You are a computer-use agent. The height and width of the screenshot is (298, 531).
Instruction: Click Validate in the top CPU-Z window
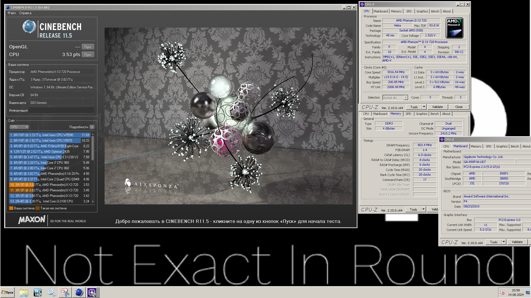pyautogui.click(x=437, y=107)
